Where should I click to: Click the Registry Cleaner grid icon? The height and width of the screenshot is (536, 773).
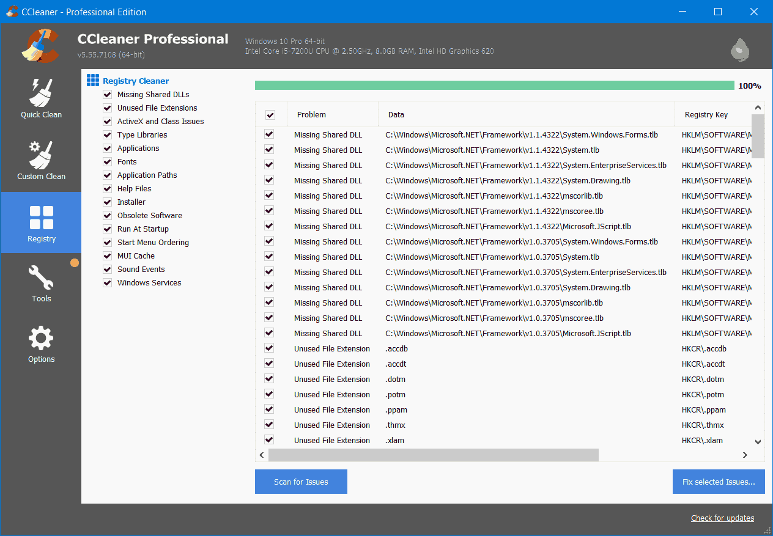pyautogui.click(x=92, y=80)
